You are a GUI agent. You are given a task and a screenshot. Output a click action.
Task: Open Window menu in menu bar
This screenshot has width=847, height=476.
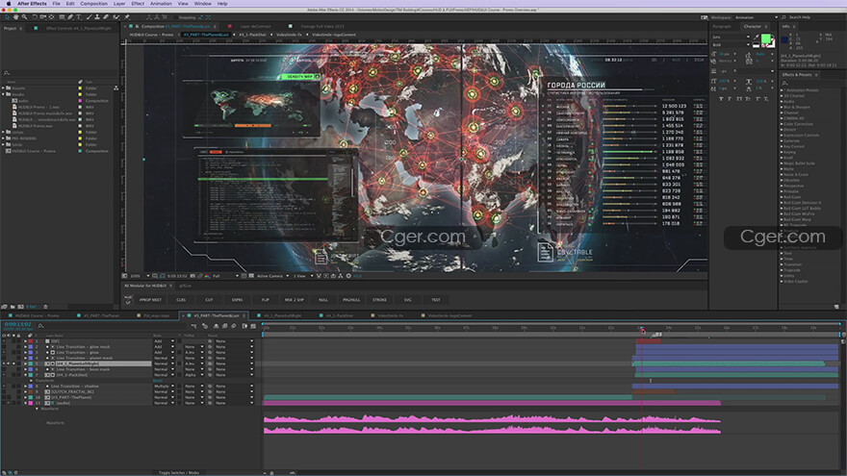[x=202, y=3]
